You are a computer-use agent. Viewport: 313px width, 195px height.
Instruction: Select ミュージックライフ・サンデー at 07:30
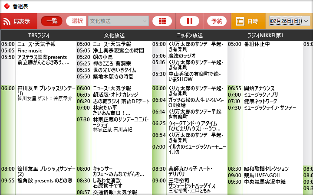tap(270, 108)
